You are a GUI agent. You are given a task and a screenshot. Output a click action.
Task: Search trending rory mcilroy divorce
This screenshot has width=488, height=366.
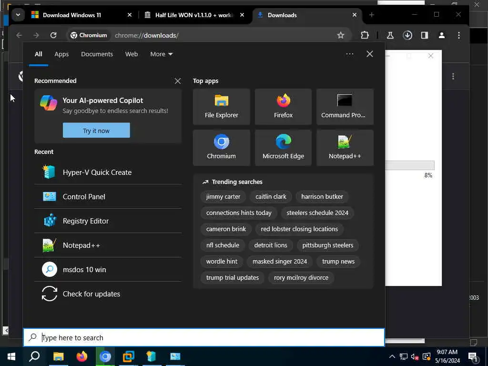[x=301, y=278]
